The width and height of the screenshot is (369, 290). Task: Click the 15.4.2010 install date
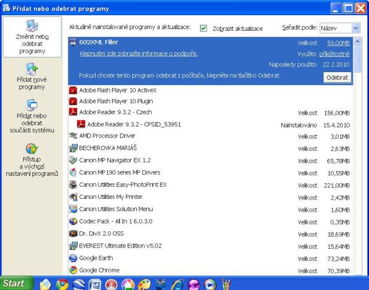337,125
